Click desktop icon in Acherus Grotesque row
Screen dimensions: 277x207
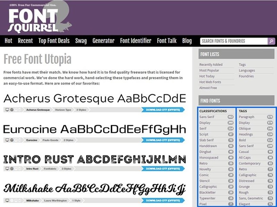tap(7, 110)
